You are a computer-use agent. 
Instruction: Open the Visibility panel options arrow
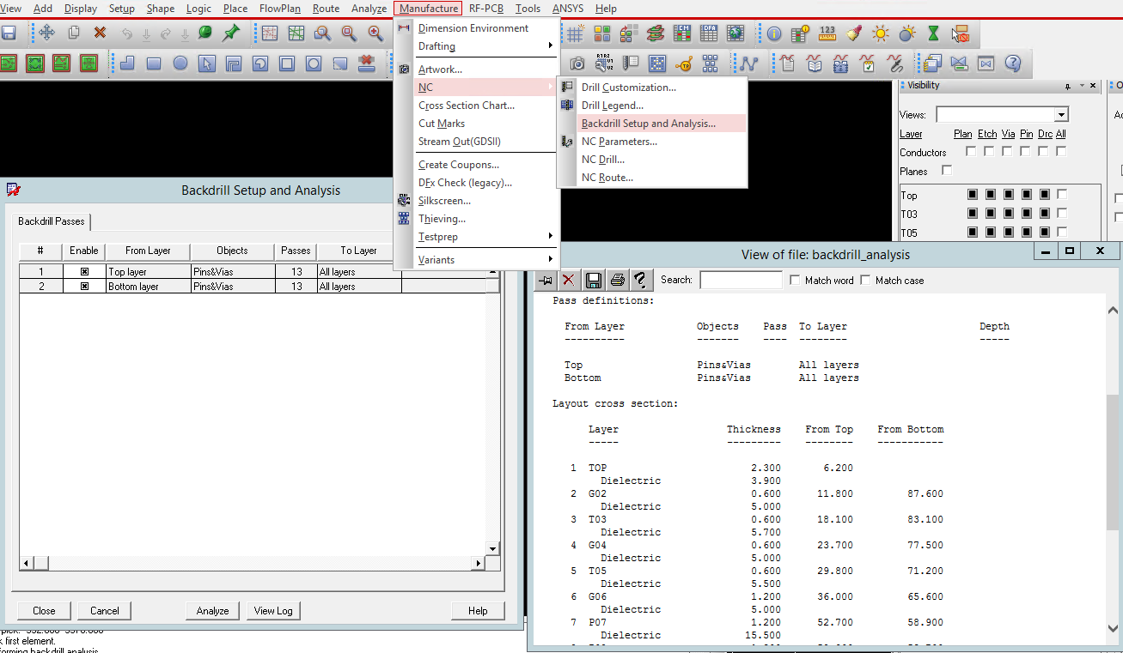[x=1080, y=86]
